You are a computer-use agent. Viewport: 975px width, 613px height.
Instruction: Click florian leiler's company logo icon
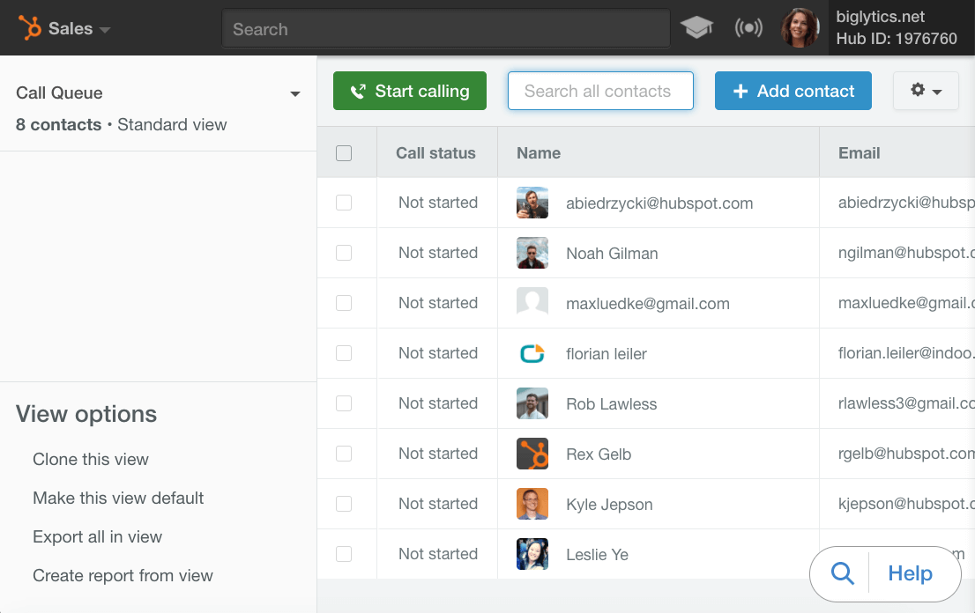point(532,354)
